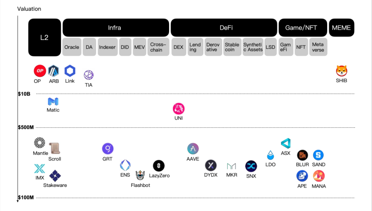Image resolution: width=372 pixels, height=211 pixels.
Task: Click the Oracle subcategory box
Action: pyautogui.click(x=72, y=47)
